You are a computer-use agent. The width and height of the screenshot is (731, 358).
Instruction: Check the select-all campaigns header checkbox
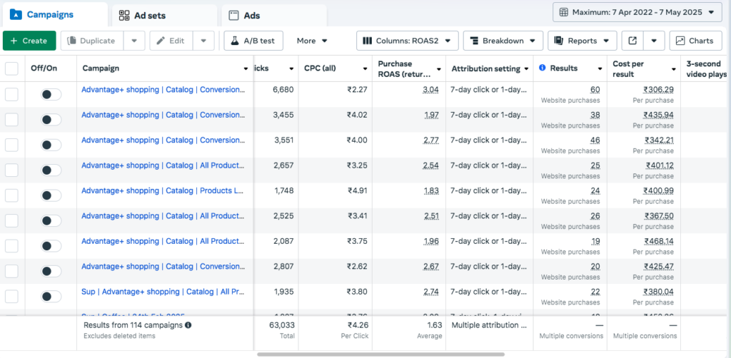[11, 68]
